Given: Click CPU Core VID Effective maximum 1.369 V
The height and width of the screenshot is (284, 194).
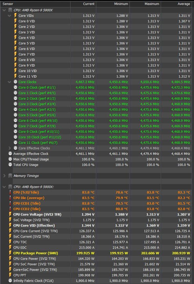Looking at the screenshot, I should (x=153, y=226).
